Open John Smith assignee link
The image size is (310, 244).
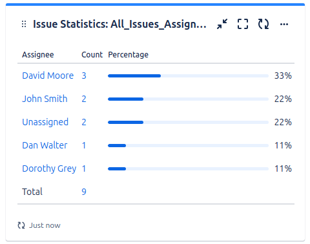click(45, 99)
